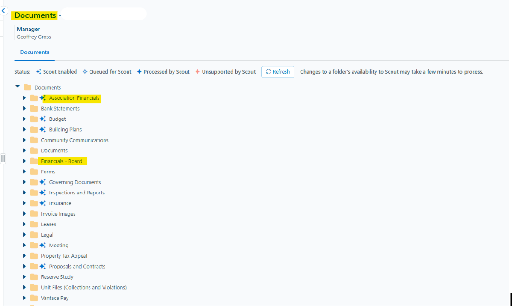The width and height of the screenshot is (512, 306).
Task: Select the Proposals and Contracts folder name
Action: coord(77,267)
